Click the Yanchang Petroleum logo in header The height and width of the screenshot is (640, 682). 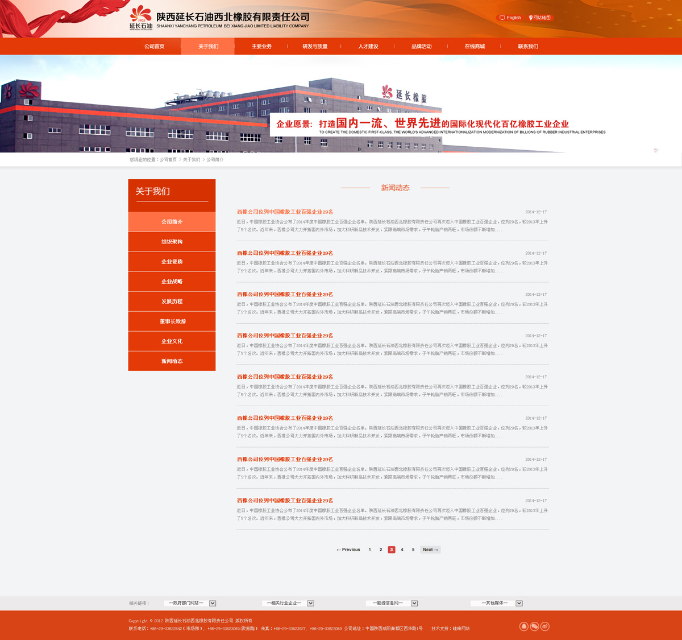pos(141,18)
